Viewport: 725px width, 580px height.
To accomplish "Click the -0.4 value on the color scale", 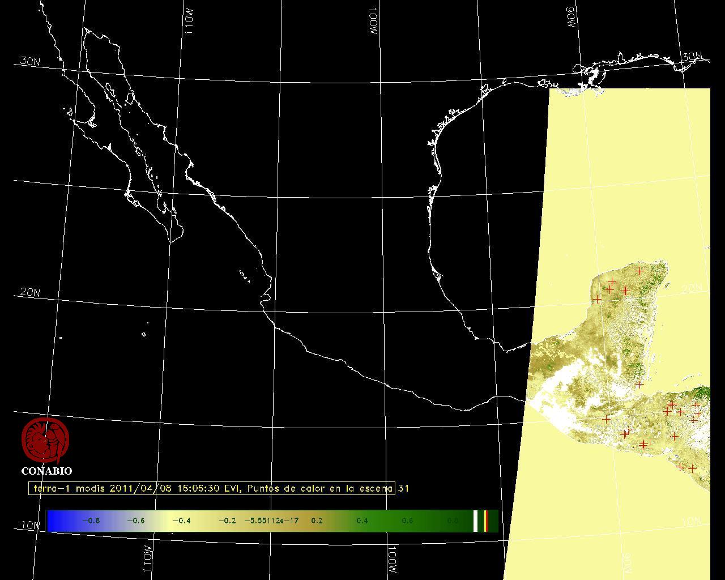I will [181, 521].
